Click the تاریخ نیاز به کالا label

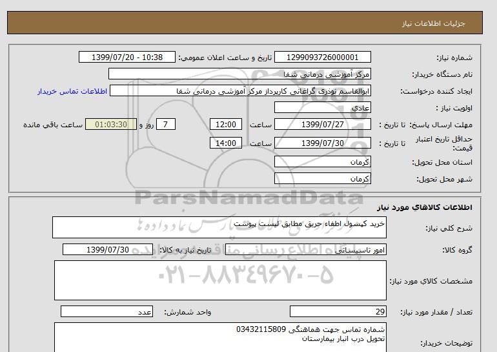[185, 250]
